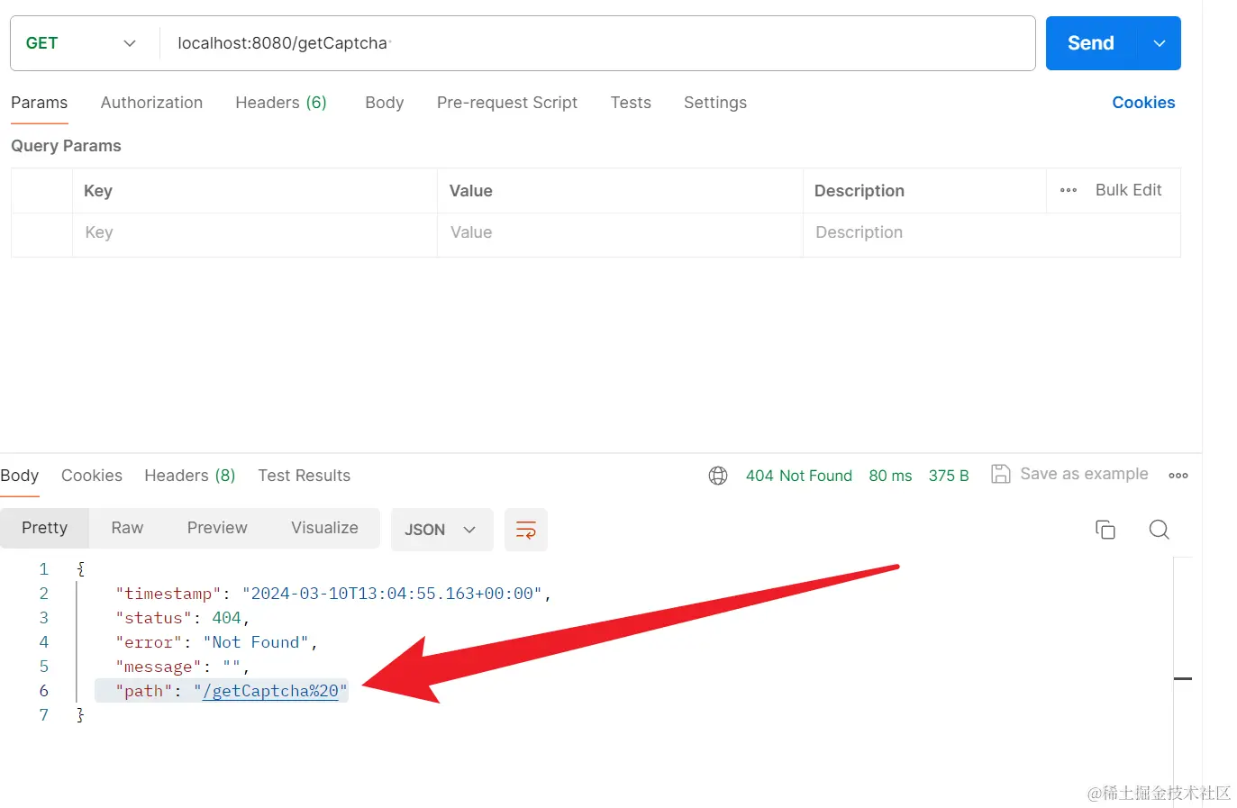Switch to the Params tab
Viewport: 1237px width, 808px height.
click(39, 103)
